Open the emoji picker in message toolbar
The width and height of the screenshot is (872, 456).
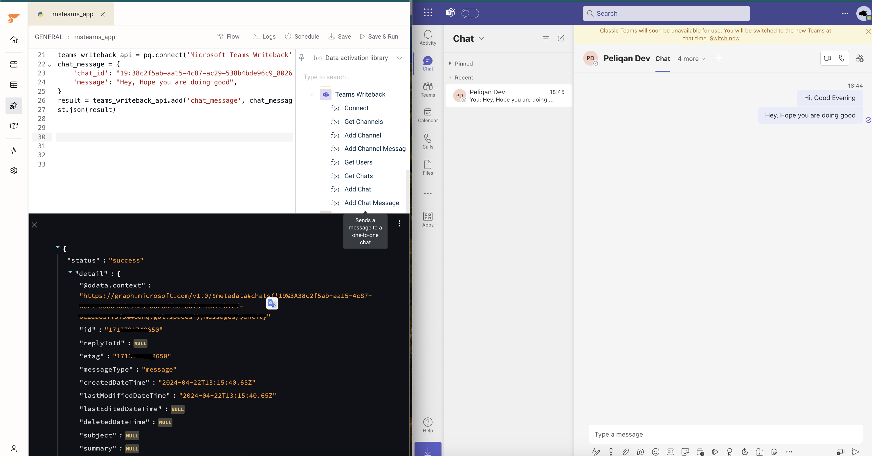pos(656,452)
